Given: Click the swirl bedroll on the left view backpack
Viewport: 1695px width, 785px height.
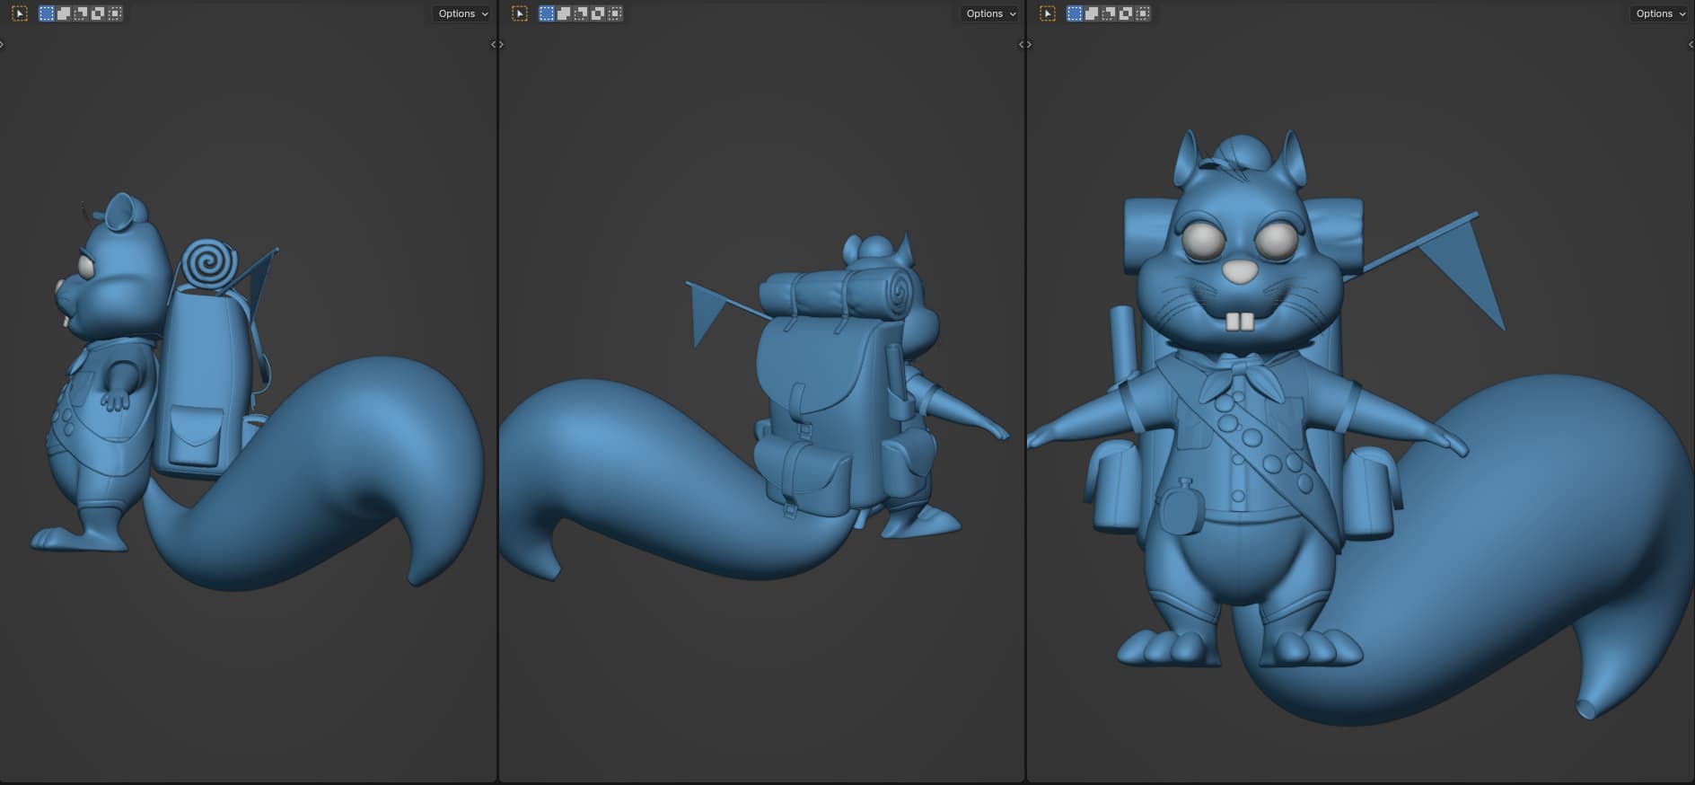Looking at the screenshot, I should tap(208, 264).
